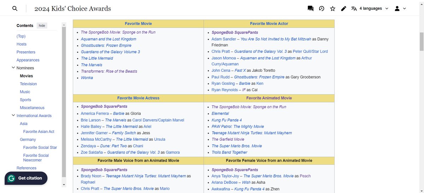Click the page vertical scrollbar thumb
The height and width of the screenshot is (193, 424).
click(x=421, y=41)
